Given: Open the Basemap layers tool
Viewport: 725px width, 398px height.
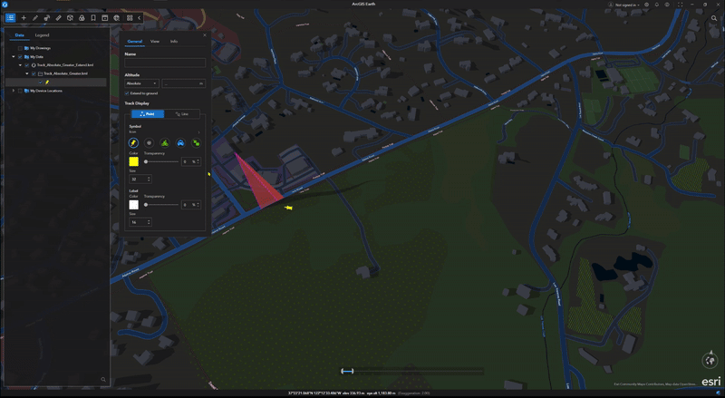Looking at the screenshot, I should coord(82,17).
